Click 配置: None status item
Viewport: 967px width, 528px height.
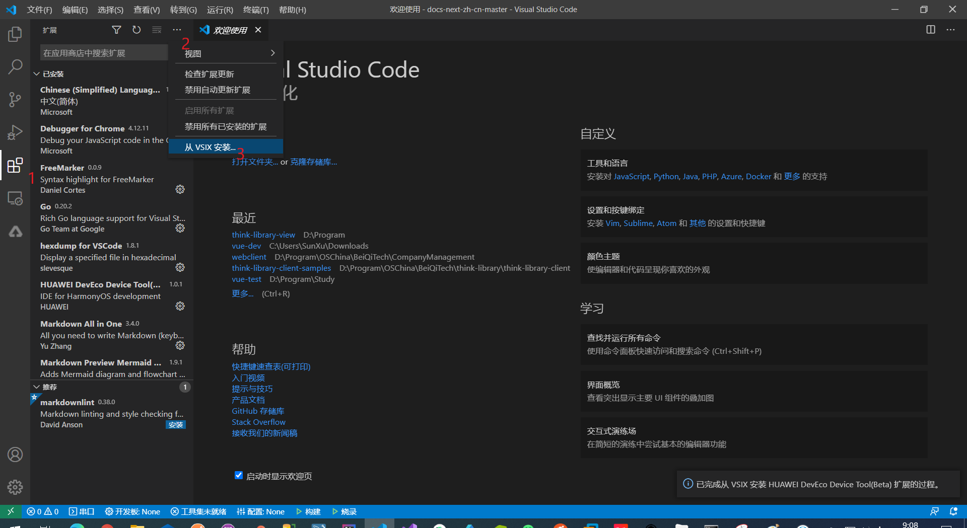coord(260,511)
